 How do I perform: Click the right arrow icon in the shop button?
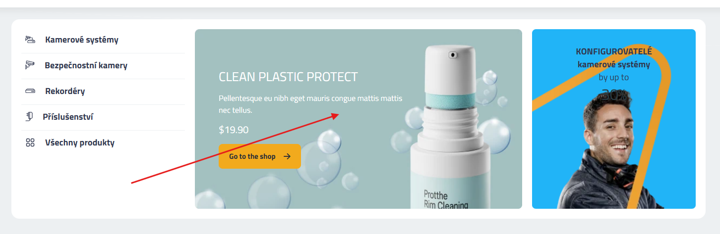(287, 156)
